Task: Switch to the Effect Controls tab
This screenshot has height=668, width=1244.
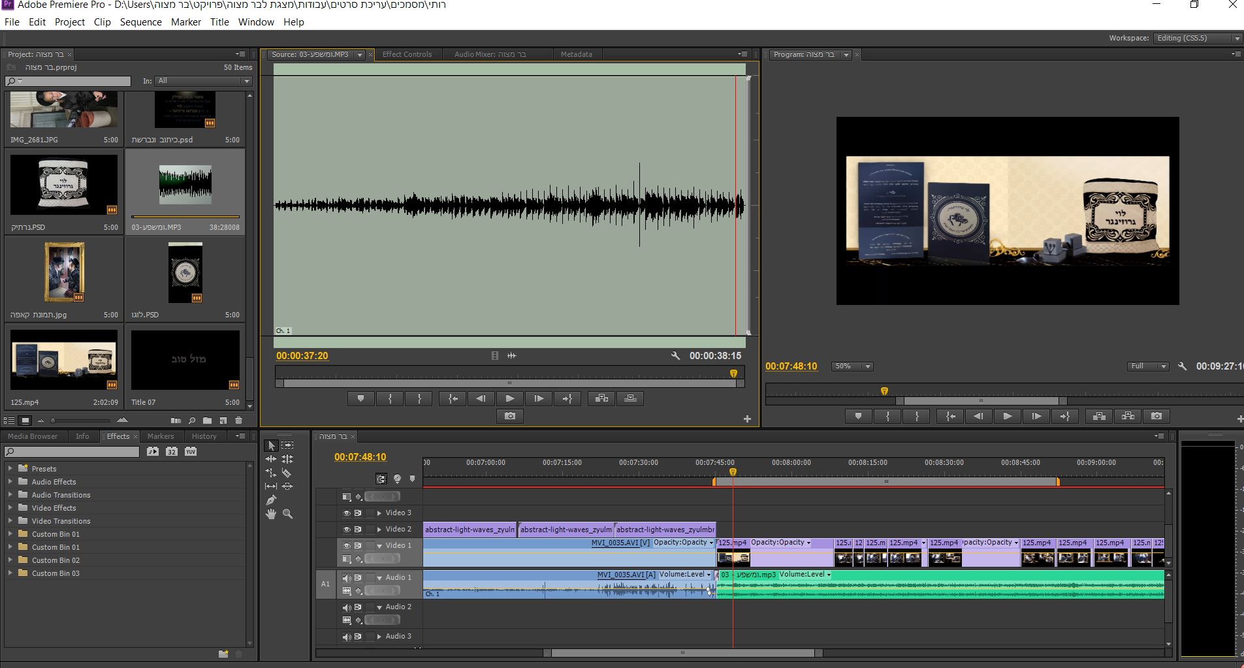Action: (407, 54)
